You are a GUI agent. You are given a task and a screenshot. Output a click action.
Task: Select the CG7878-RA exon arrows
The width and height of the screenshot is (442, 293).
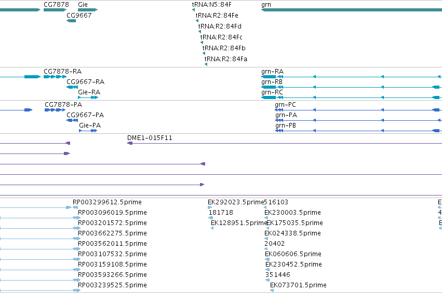55,77
